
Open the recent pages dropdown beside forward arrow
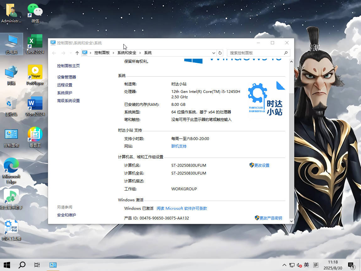pos(70,53)
